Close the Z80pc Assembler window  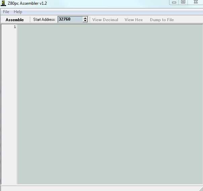point(196,2)
